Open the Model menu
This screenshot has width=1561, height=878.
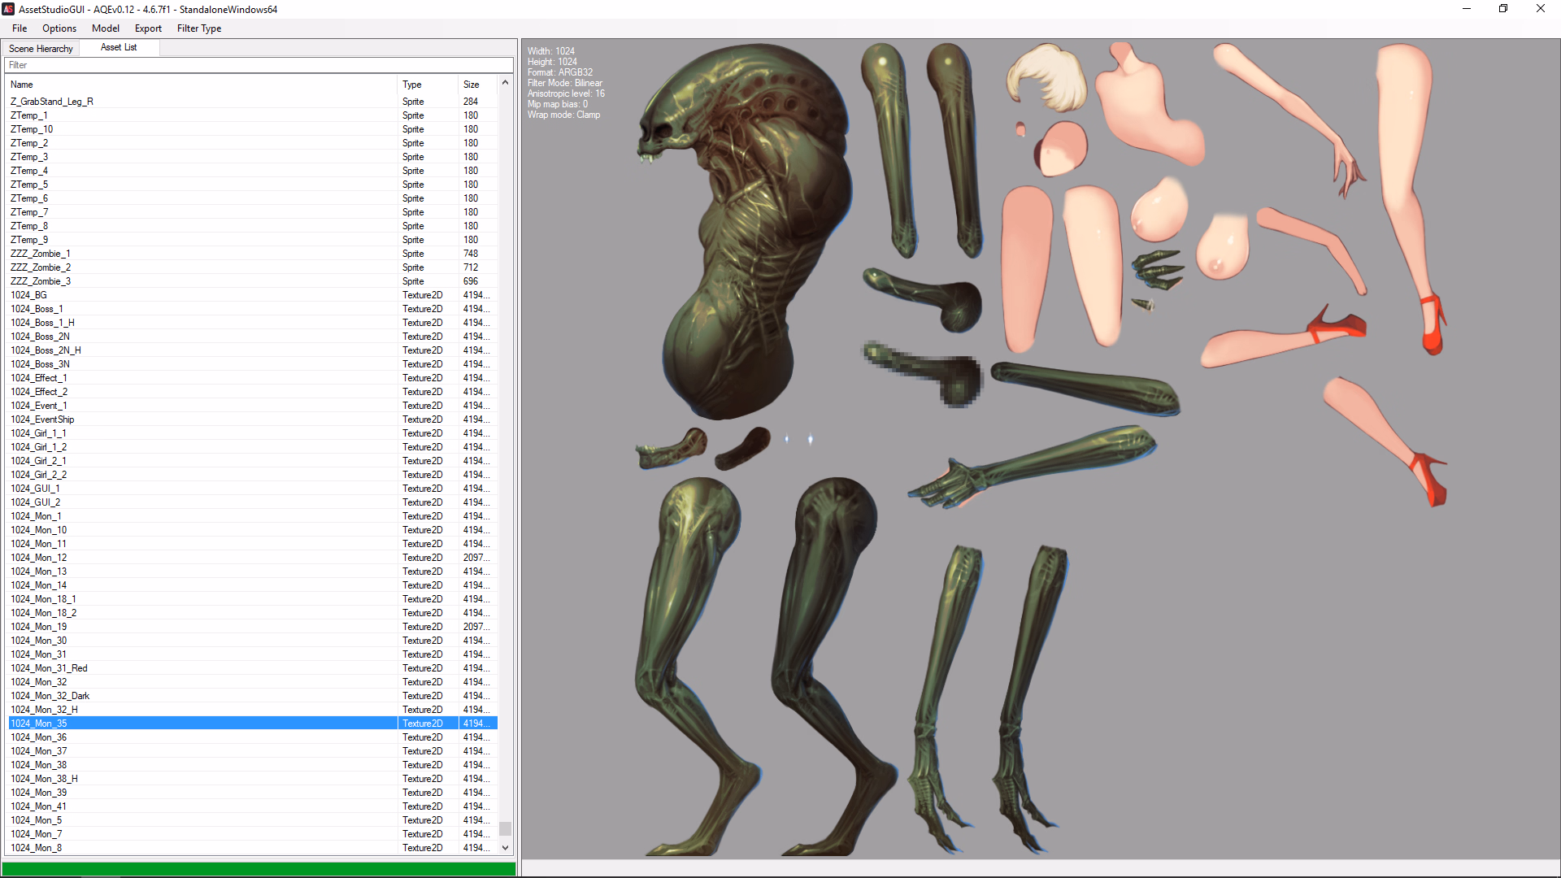(x=106, y=28)
